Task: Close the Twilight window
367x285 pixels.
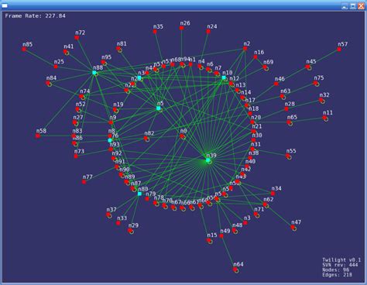Action: (361, 6)
